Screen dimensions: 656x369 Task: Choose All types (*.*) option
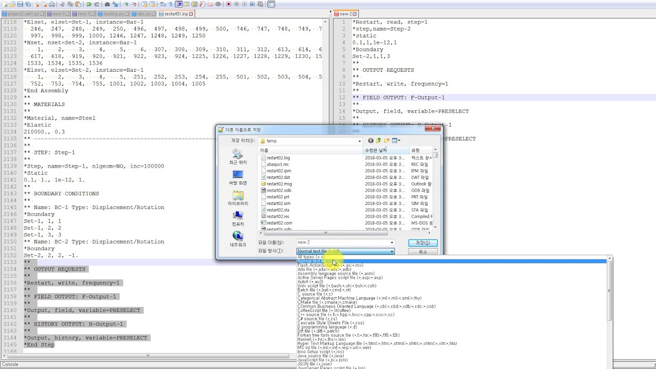click(452, 257)
